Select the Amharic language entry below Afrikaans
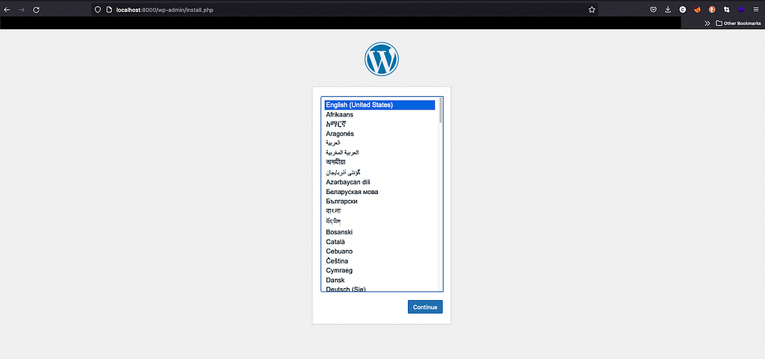 click(380, 124)
